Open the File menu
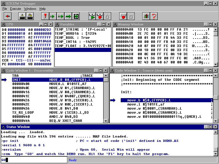Image resolution: width=219 pixels, height=164 pixels. [x=5, y=9]
